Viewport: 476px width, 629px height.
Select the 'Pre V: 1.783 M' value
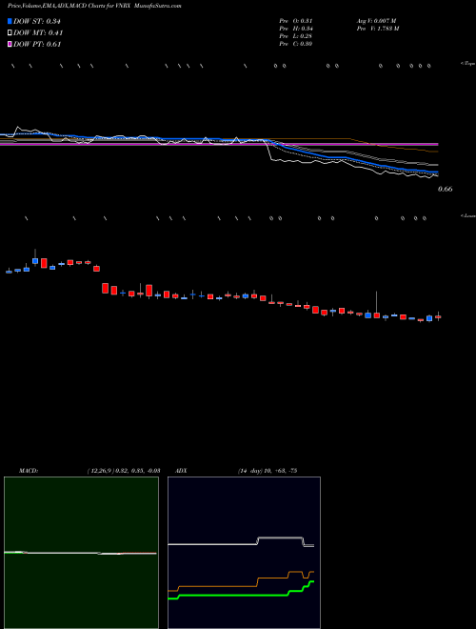point(378,29)
